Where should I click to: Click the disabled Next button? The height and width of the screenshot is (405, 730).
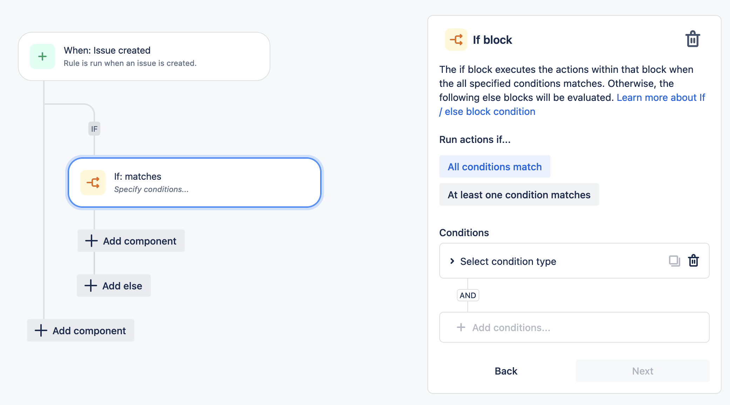[642, 371]
